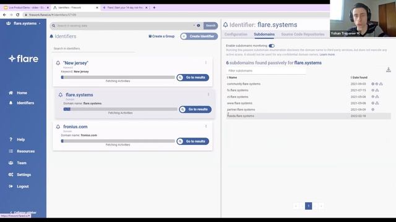Screen dimensions: 396x222
Task: Go to Home in the sidebar
Action: tap(18, 93)
